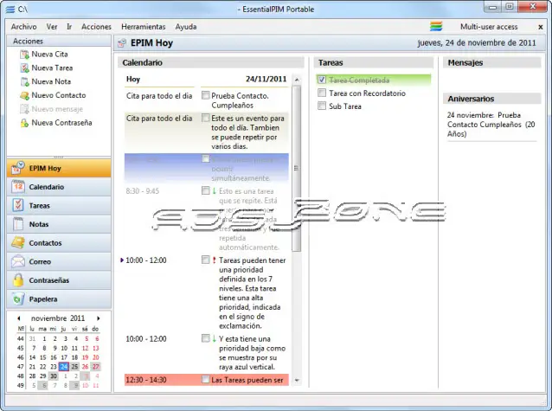Click the Multi-user access link
Image resolution: width=552 pixels, height=411 pixels.
pos(489,27)
